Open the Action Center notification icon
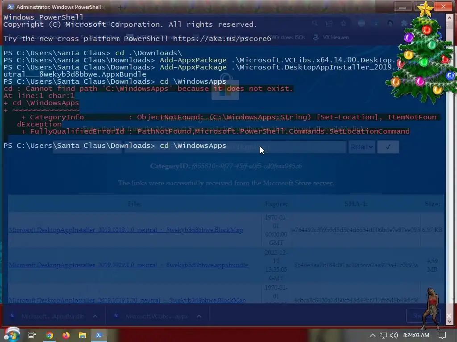457x342 pixels. tap(442, 335)
